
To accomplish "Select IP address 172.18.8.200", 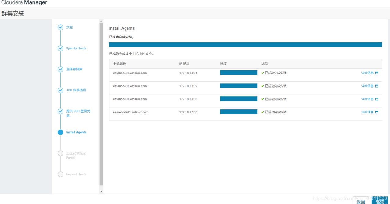I will click(x=188, y=112).
